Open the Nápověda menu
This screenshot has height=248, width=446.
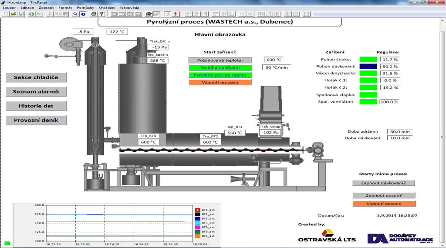point(129,8)
